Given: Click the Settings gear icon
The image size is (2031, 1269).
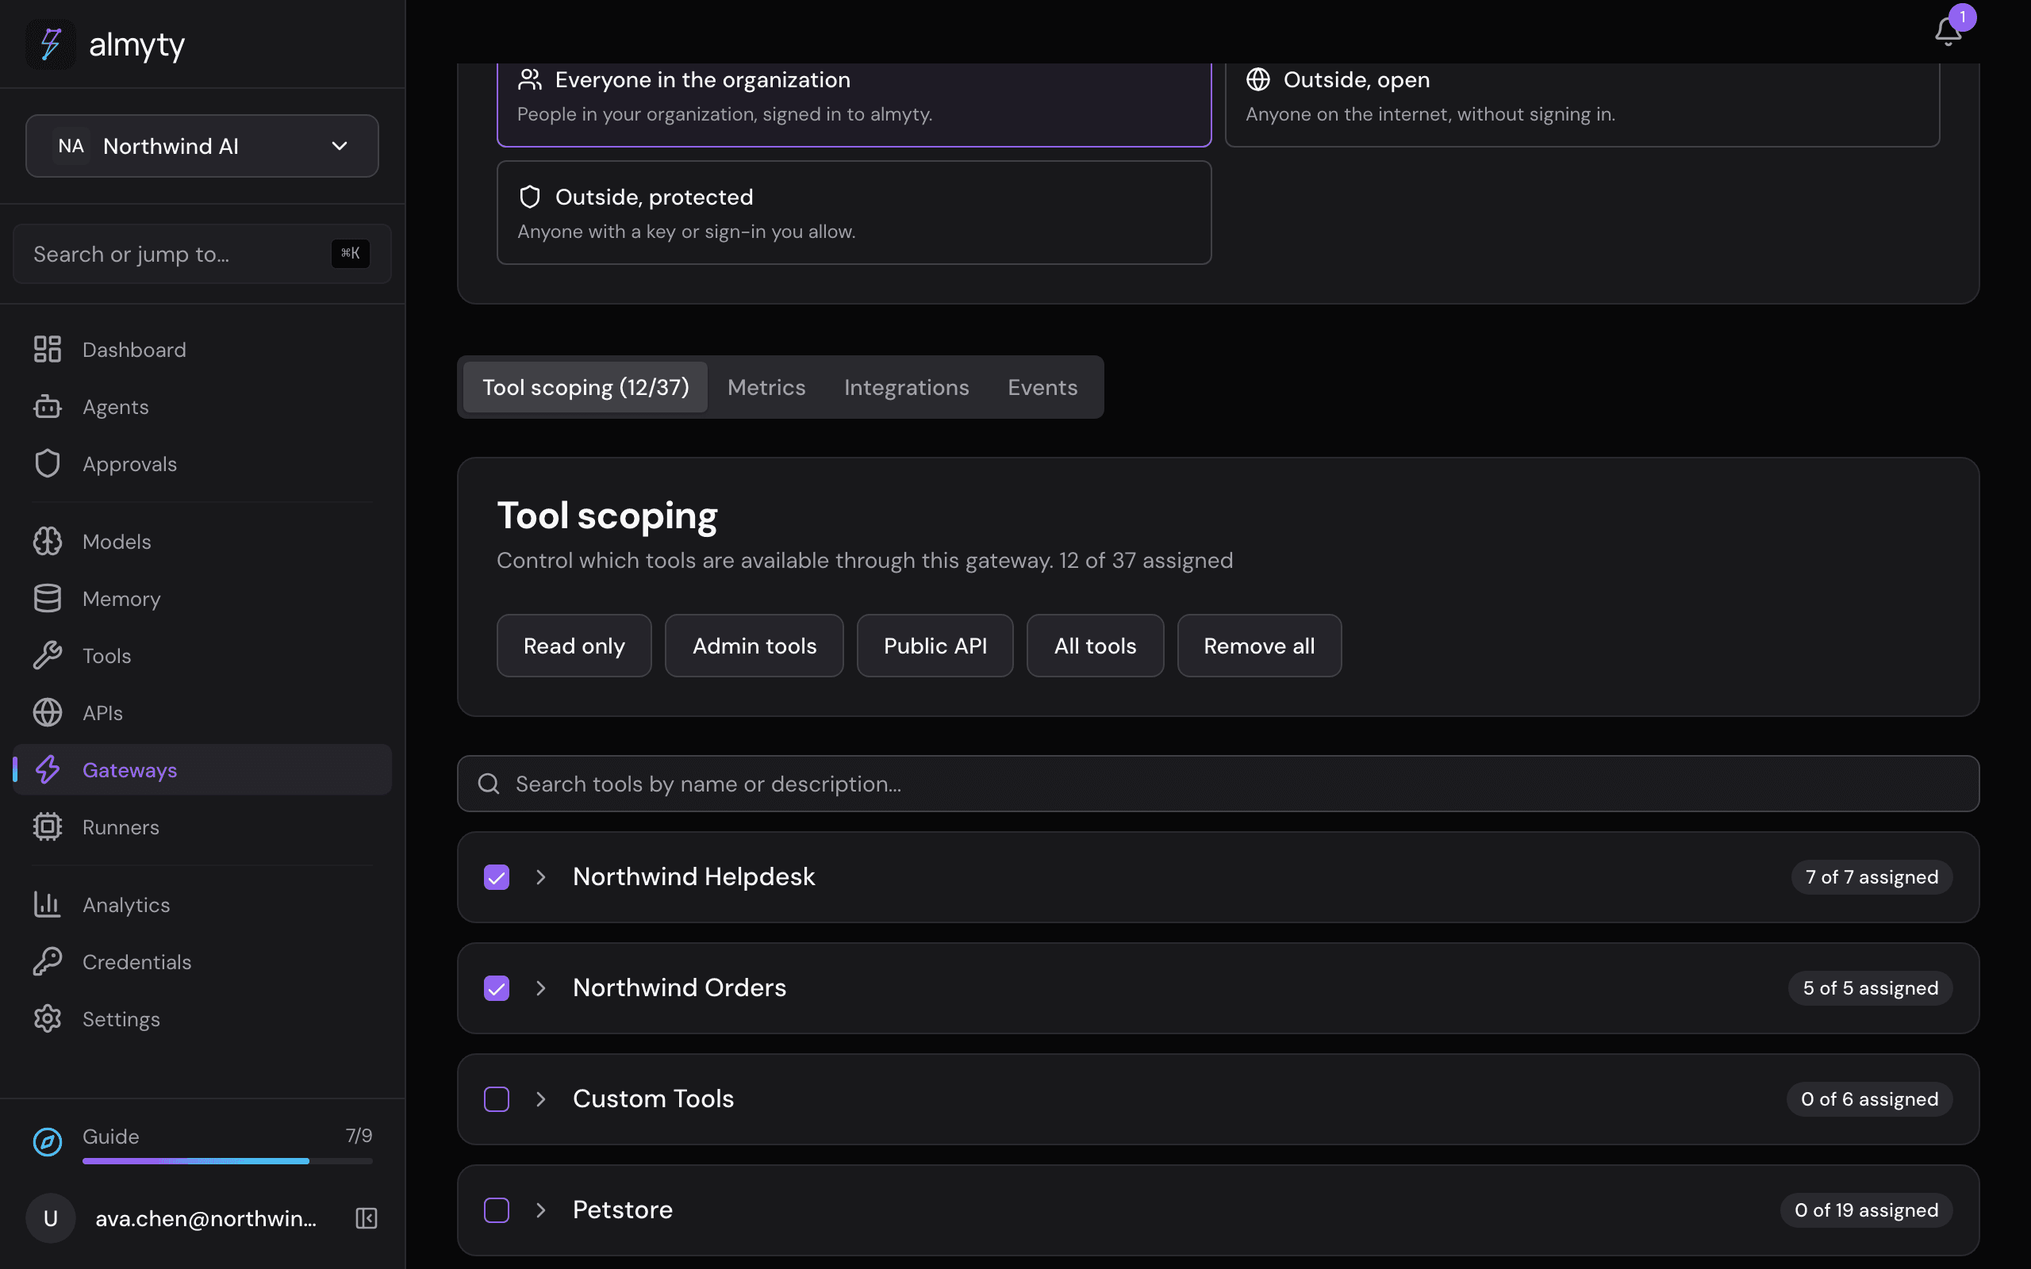Looking at the screenshot, I should (x=47, y=1019).
